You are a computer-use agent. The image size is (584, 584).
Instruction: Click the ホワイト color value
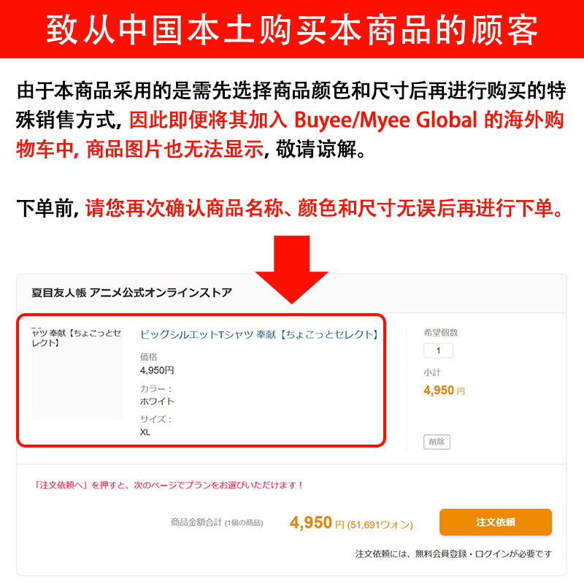[157, 401]
